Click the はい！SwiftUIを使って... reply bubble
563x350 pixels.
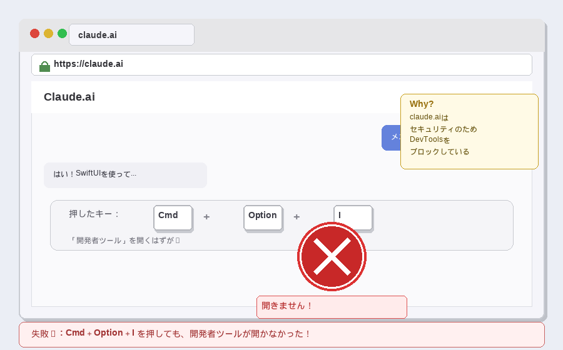point(125,175)
